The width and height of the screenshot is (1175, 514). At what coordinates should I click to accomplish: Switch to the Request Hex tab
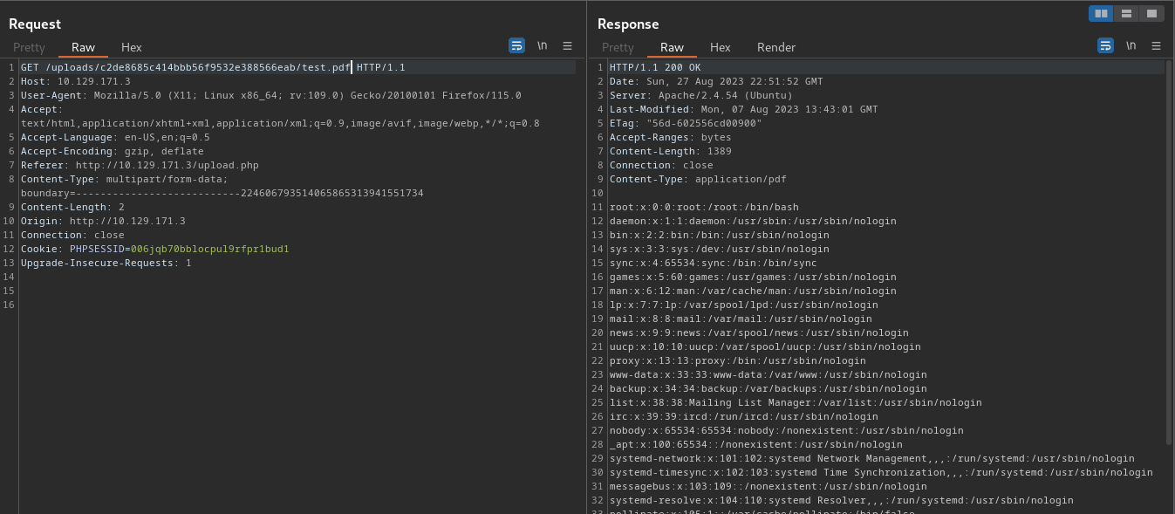tap(132, 47)
